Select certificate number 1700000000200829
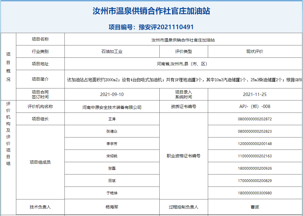 tap(255, 181)
